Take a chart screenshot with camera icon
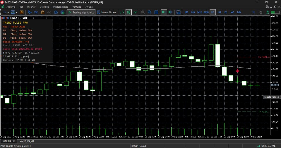281x148 pixels. pos(179,12)
